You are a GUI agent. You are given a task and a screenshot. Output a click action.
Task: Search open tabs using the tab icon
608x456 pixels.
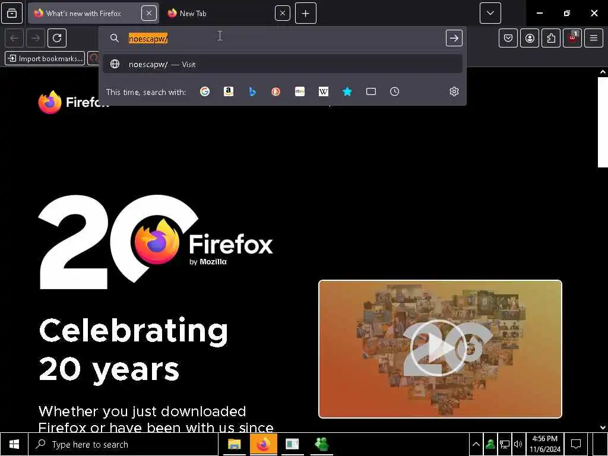371,91
